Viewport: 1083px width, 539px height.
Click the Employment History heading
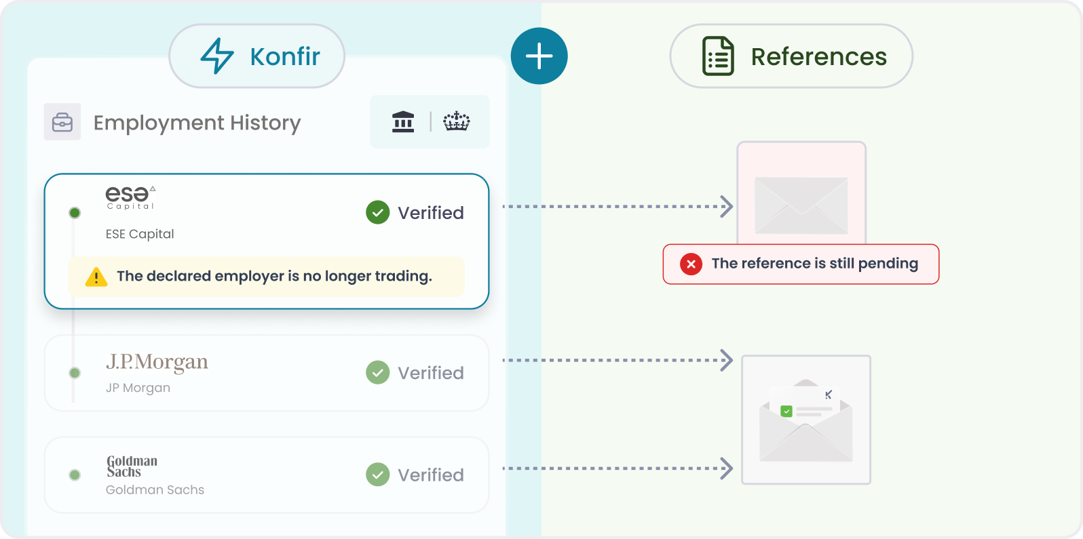pos(197,123)
